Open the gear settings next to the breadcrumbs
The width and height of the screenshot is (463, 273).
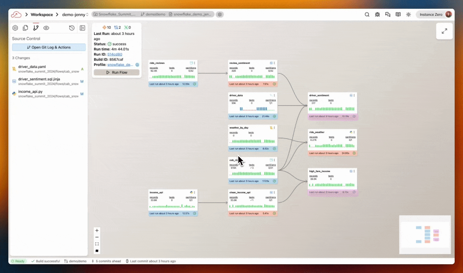220,14
